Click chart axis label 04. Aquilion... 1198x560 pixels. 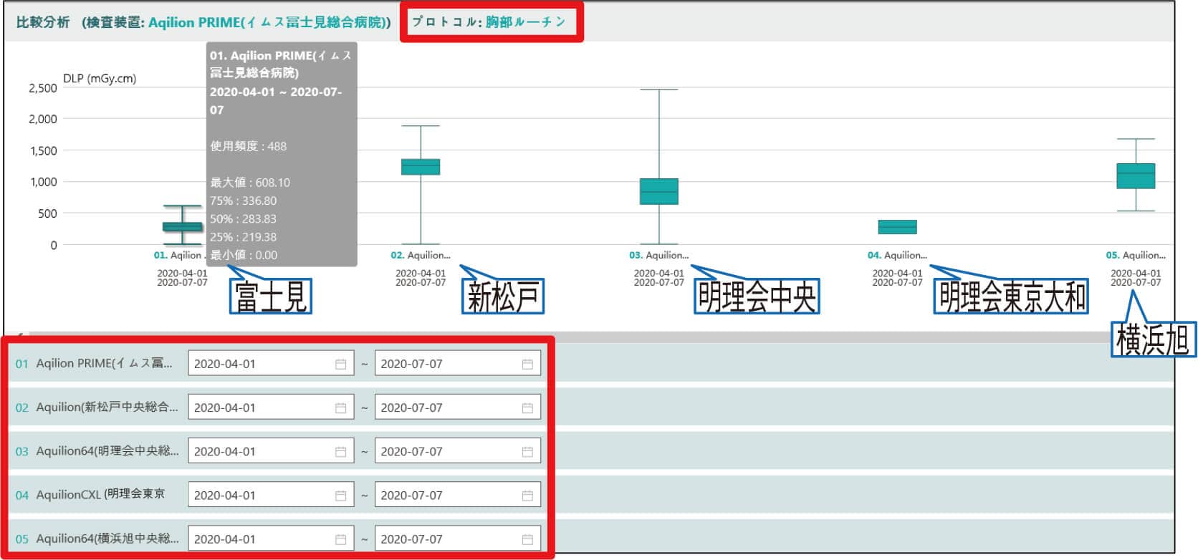click(x=897, y=255)
